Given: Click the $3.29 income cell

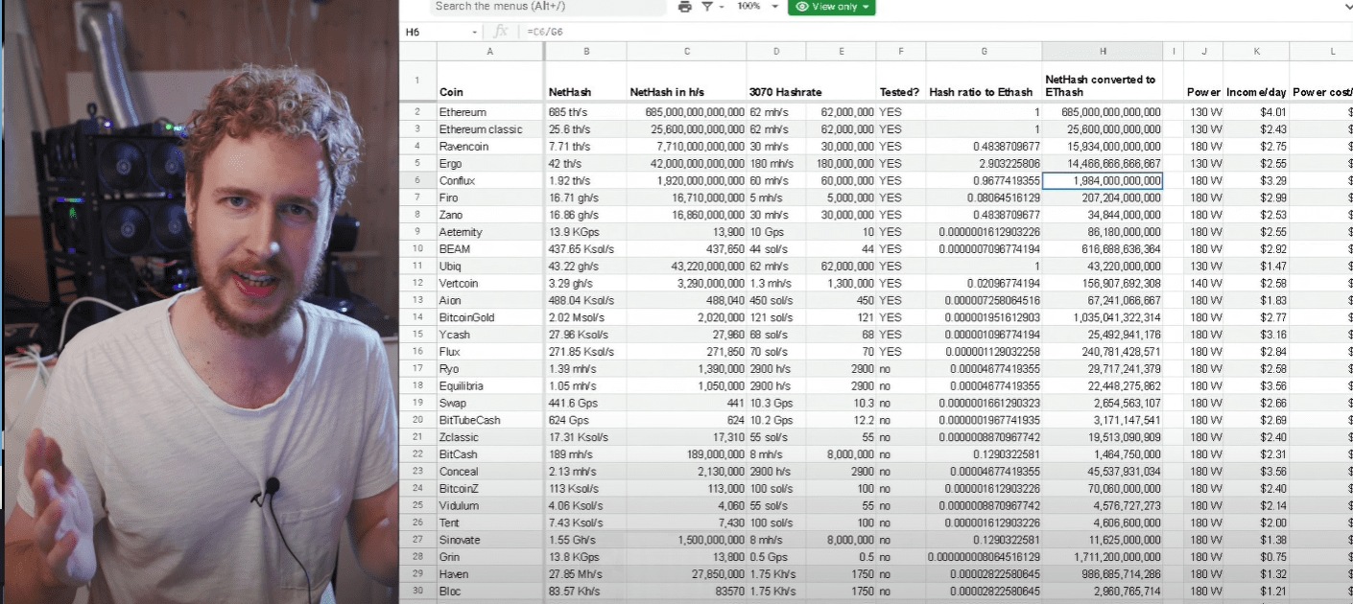Looking at the screenshot, I should click(x=1256, y=180).
